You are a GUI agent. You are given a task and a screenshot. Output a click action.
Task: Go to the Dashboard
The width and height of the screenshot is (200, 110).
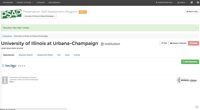click(8, 2)
